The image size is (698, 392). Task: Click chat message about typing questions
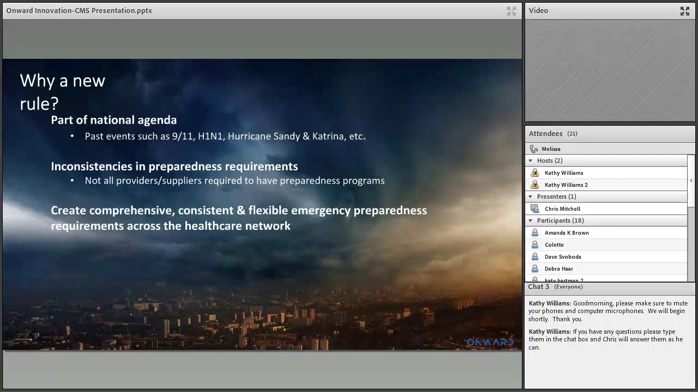click(606, 340)
